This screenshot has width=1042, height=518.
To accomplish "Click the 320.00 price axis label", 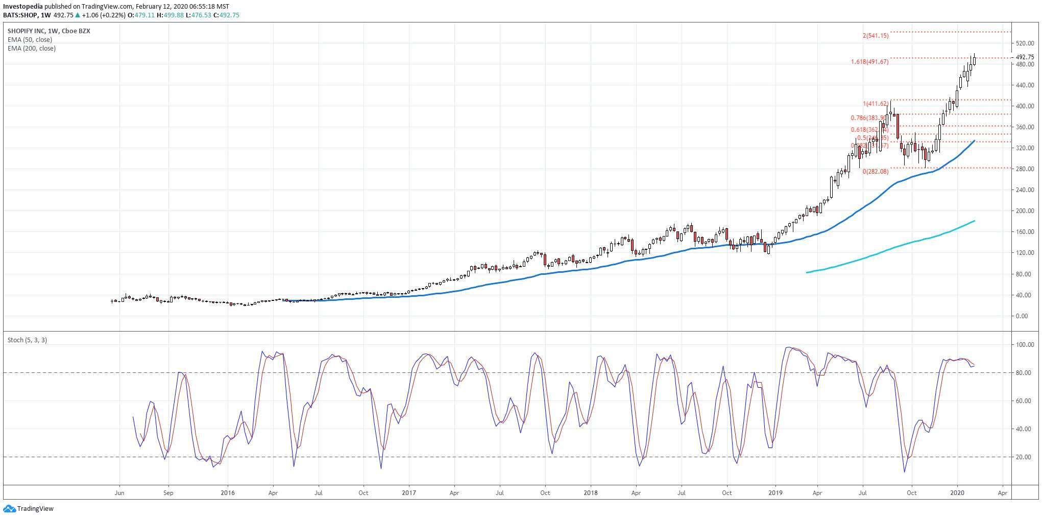I will pos(1025,148).
